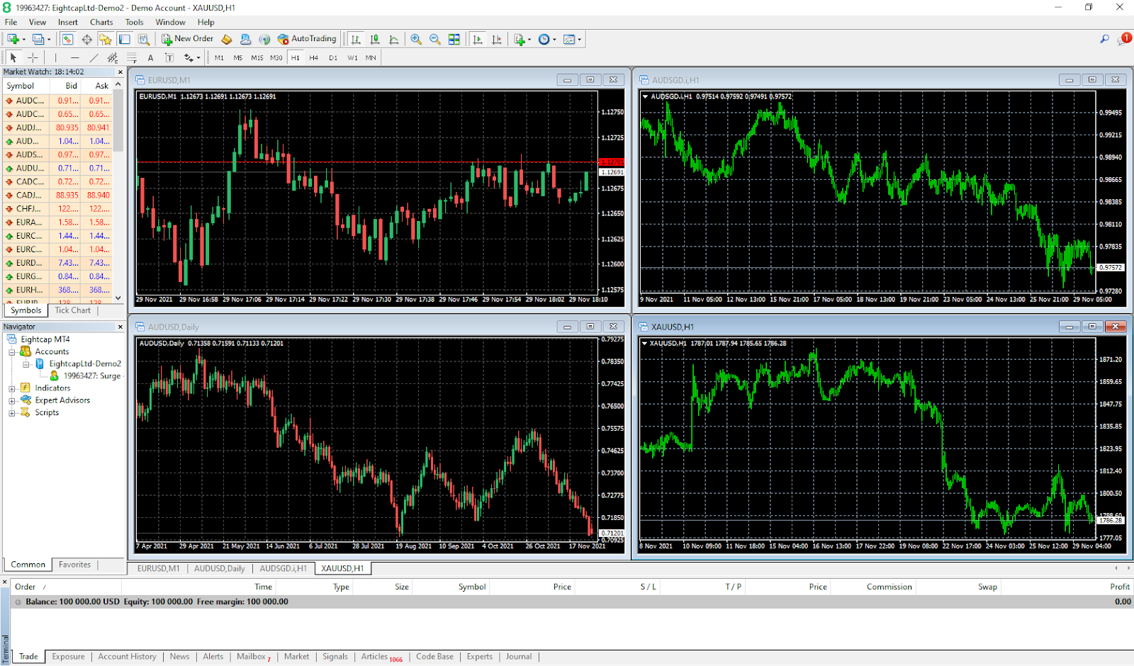Select the horizontal line drawing tool
Image resolution: width=1134 pixels, height=666 pixels.
[x=74, y=57]
